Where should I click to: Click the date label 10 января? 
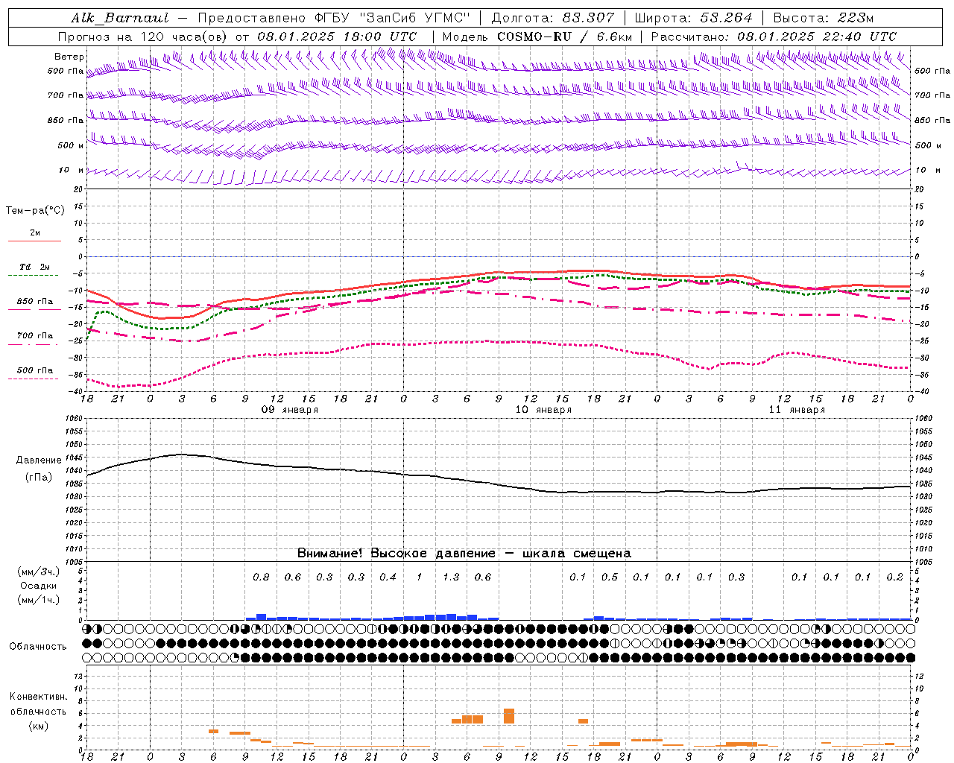click(543, 410)
